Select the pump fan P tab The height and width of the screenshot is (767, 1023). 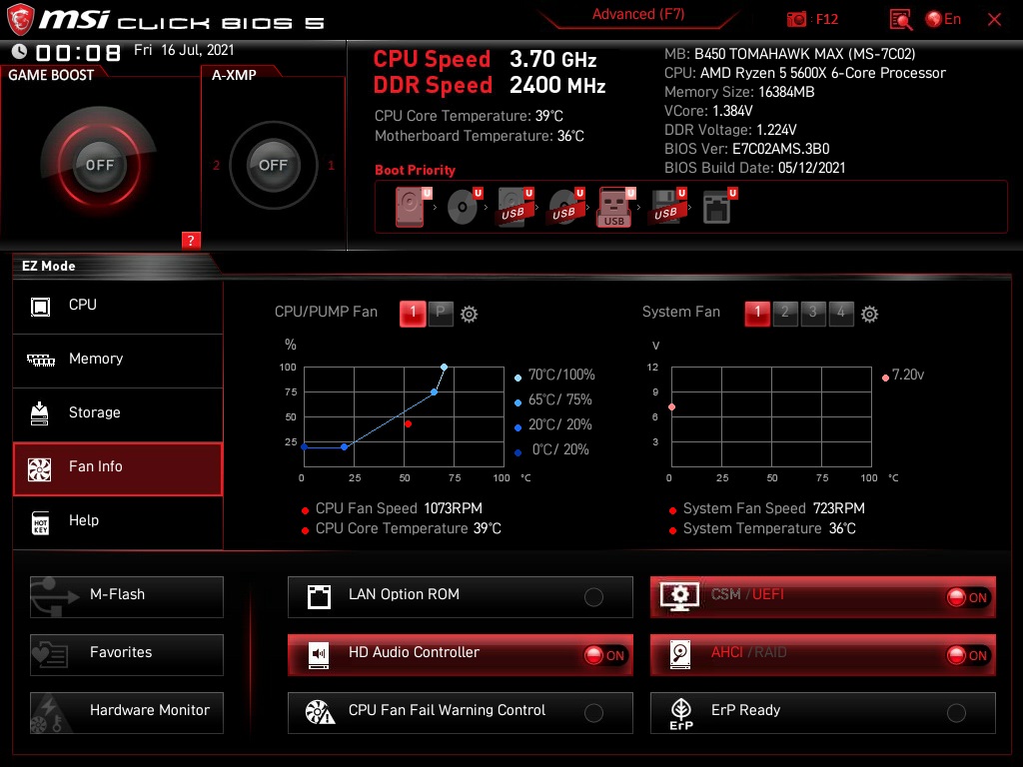pyautogui.click(x=441, y=314)
